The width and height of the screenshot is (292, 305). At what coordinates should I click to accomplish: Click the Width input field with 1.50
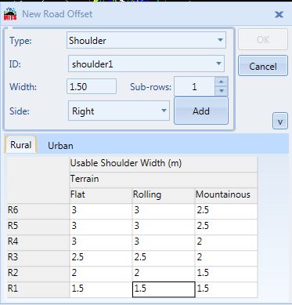click(x=92, y=86)
